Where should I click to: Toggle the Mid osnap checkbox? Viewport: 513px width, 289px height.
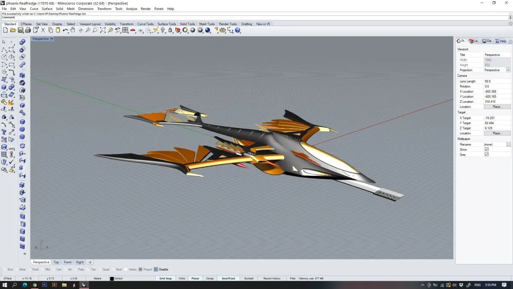[x=42, y=269]
